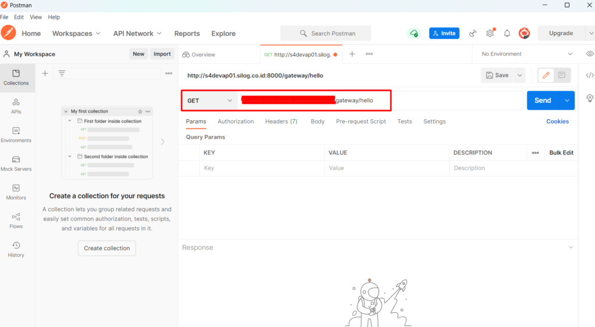
Task: Open the GET method dropdown
Action: pyautogui.click(x=209, y=100)
